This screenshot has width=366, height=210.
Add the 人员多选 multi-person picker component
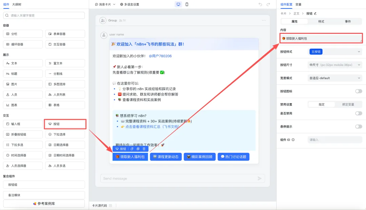(x=65, y=166)
